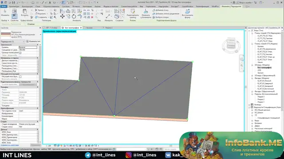Expand the 3D Views tree node
The width and height of the screenshot is (284, 159).
tap(252, 65)
